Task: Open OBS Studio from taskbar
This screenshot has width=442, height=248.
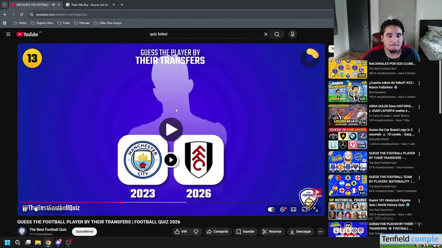Action: (x=68, y=242)
